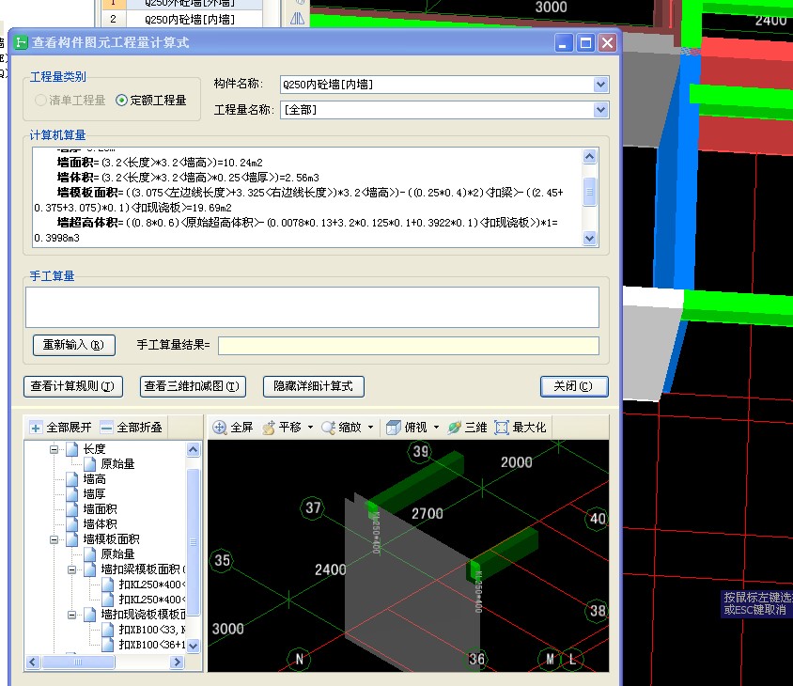Click tree horizontal scroll-right arrow
Screen dimensions: 793x686
click(177, 662)
